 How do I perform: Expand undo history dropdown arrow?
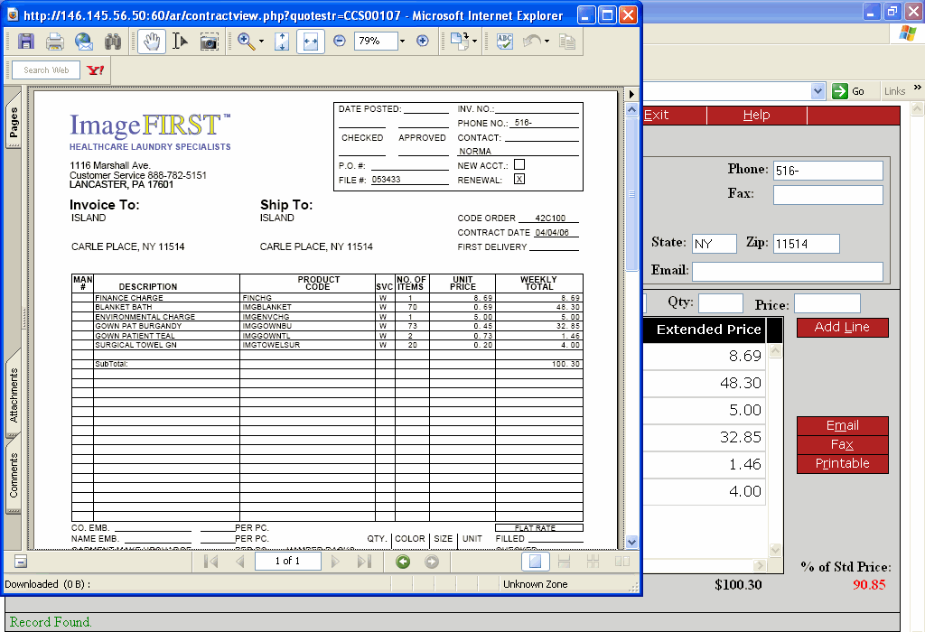547,42
